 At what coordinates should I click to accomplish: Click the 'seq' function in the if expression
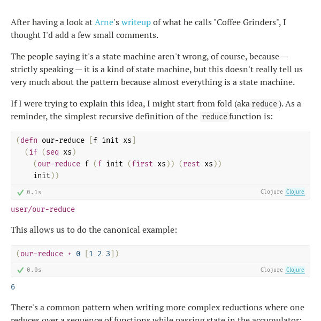[52, 152]
